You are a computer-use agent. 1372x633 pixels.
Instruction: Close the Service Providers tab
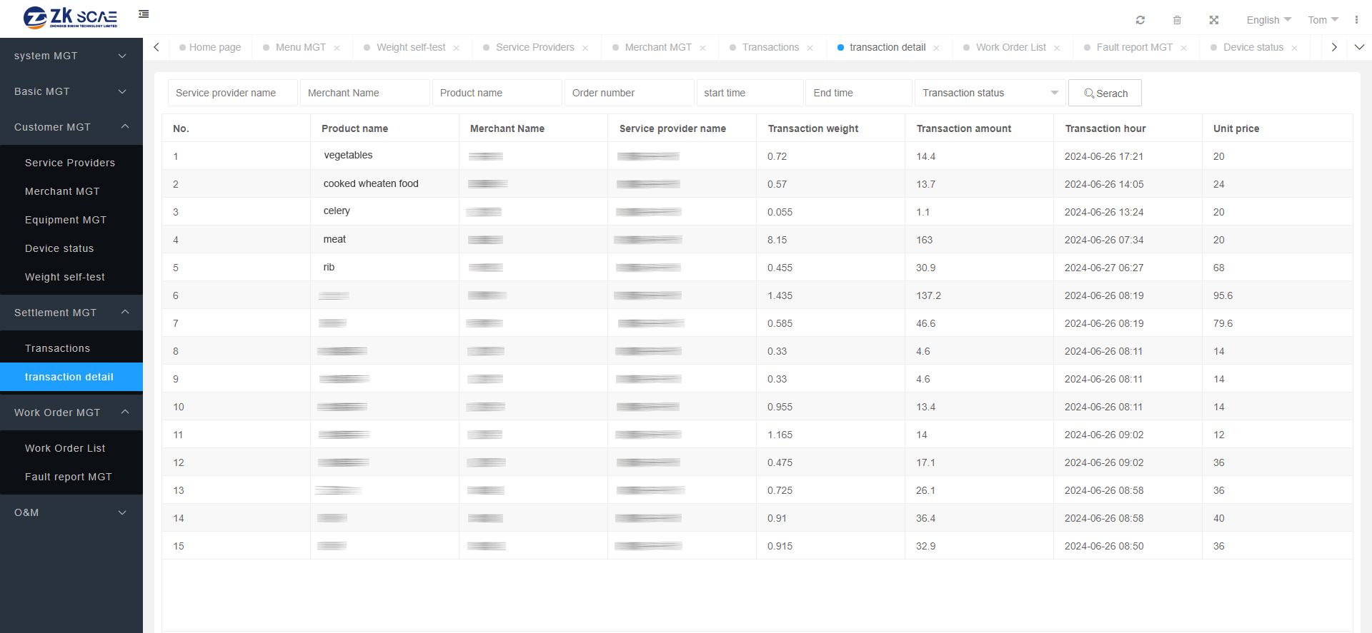[x=585, y=48]
